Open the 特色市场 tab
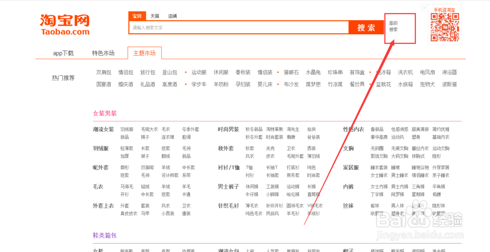 point(103,53)
